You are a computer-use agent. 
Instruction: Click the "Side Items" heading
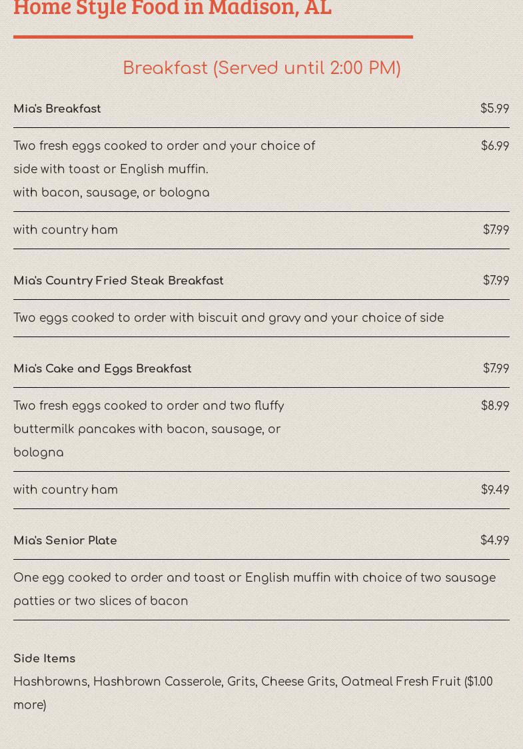45,658
